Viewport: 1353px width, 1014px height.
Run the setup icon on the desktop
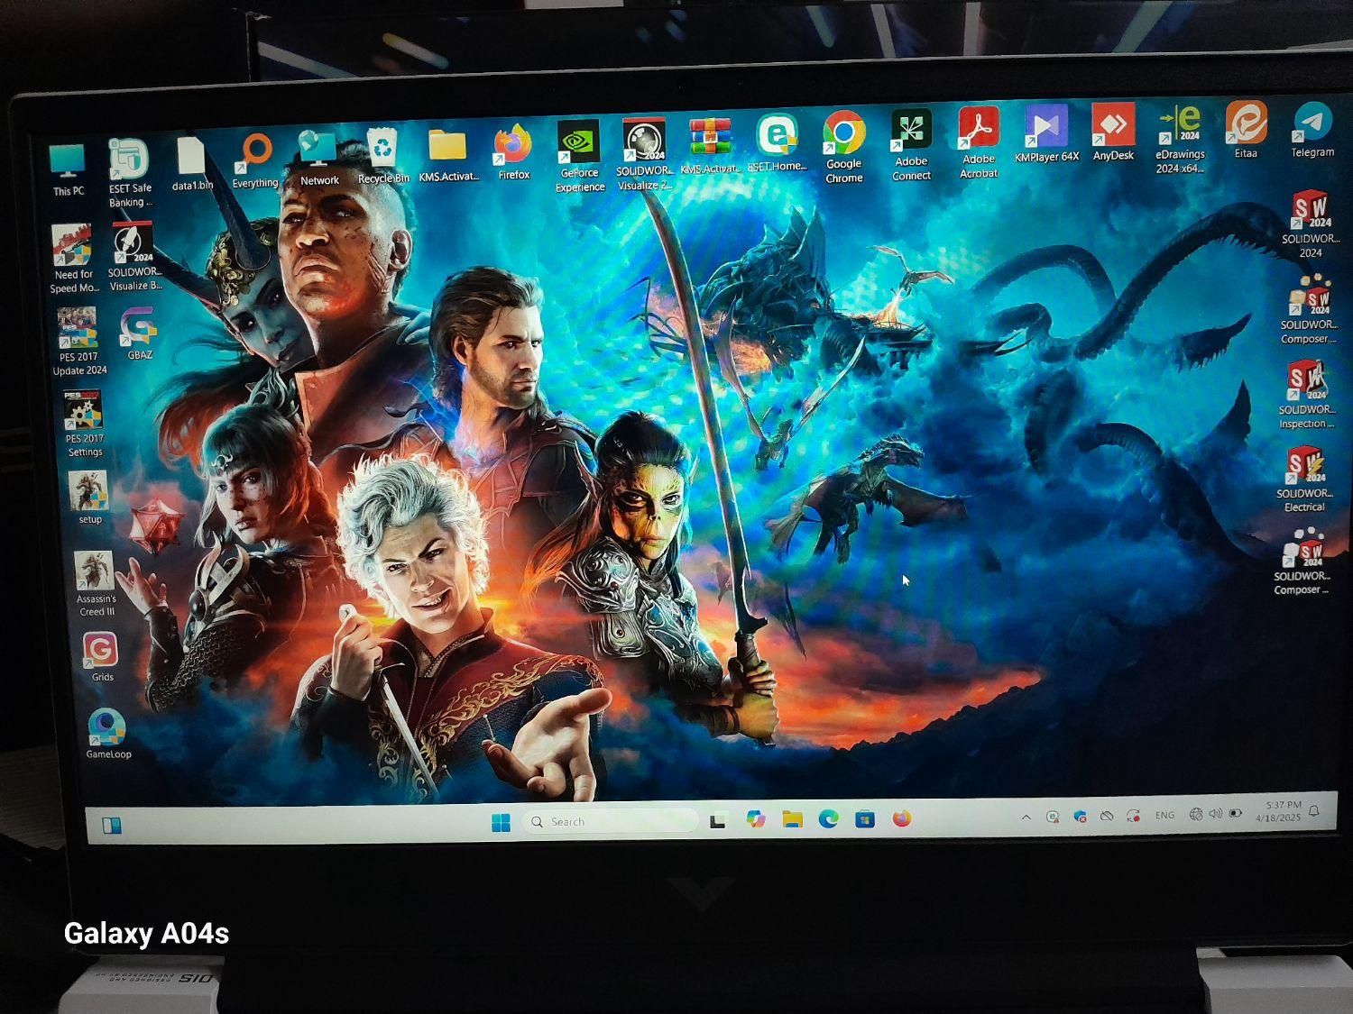coord(89,498)
